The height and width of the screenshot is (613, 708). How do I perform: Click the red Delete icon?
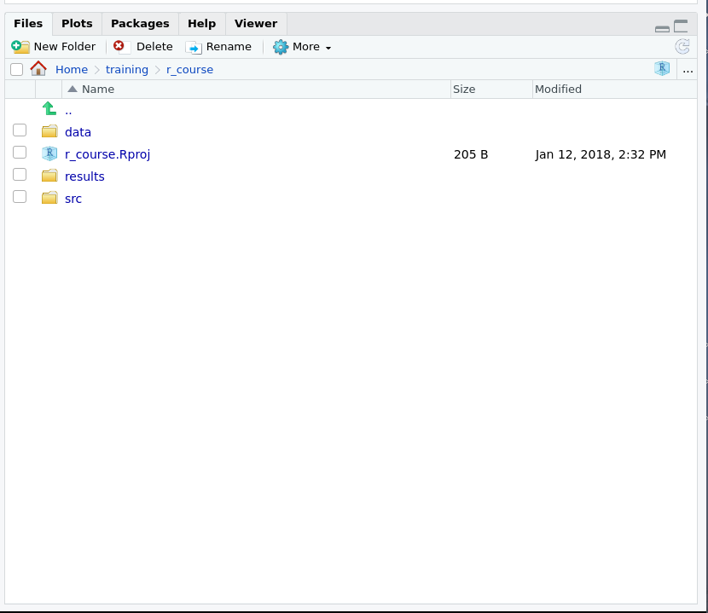pyautogui.click(x=119, y=47)
